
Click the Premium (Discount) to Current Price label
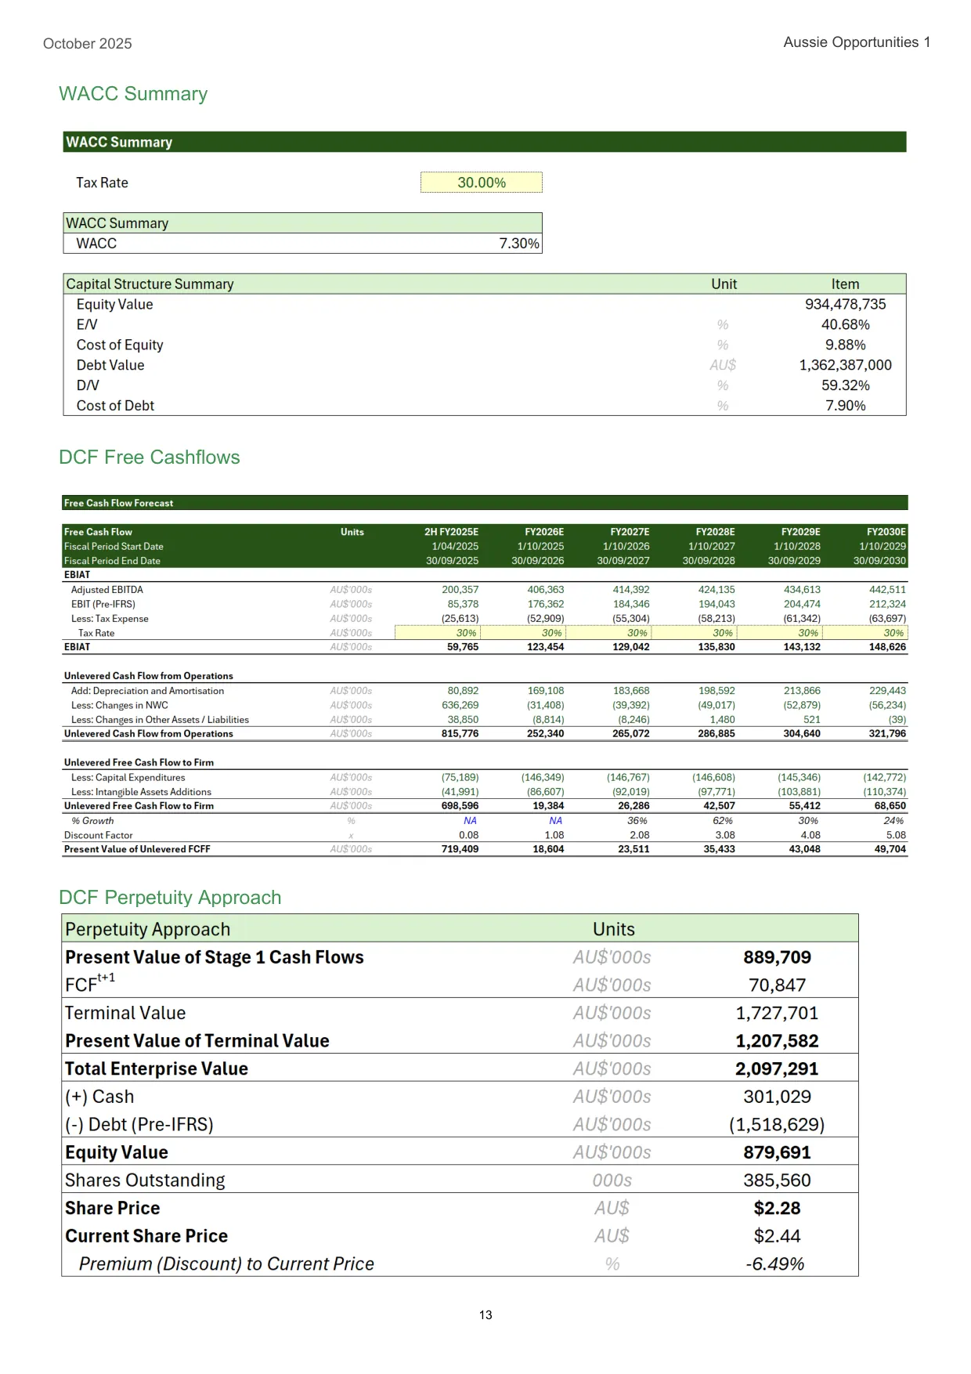click(226, 1264)
